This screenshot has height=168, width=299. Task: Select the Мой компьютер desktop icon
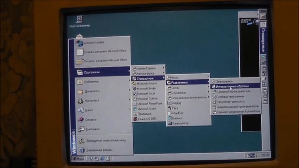tap(79, 21)
